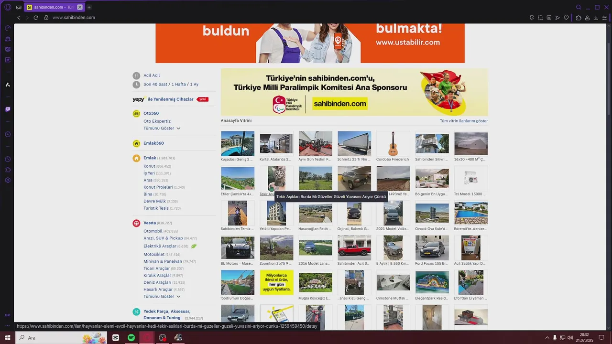
Task: Open the 'Cordoba Friederich' guitar listing thumbnail
Action: (393, 143)
